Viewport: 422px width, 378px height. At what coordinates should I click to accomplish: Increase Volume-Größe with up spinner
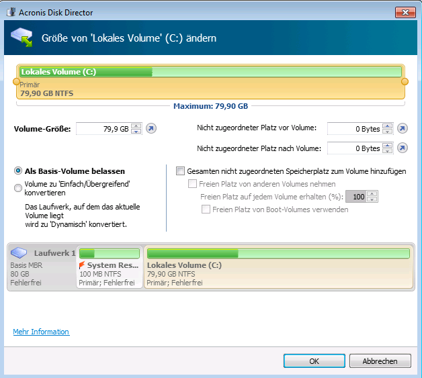(x=136, y=126)
